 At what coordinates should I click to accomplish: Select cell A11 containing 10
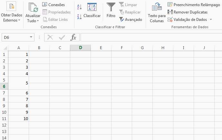(19, 118)
